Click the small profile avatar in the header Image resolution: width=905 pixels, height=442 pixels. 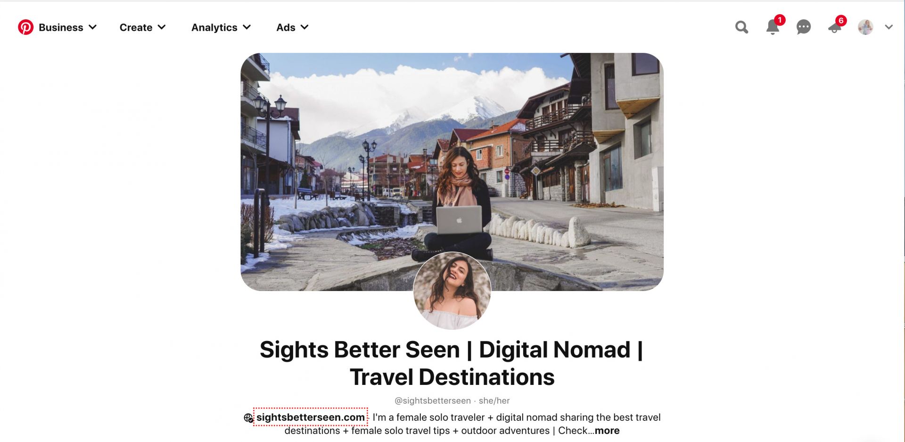865,27
